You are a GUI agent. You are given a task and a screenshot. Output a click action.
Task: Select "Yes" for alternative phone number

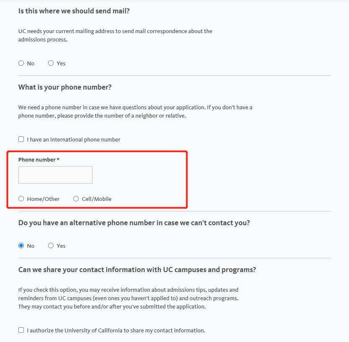(51, 246)
